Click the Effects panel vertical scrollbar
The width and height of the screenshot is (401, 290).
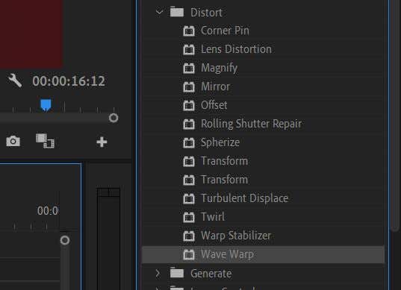tap(395, 116)
